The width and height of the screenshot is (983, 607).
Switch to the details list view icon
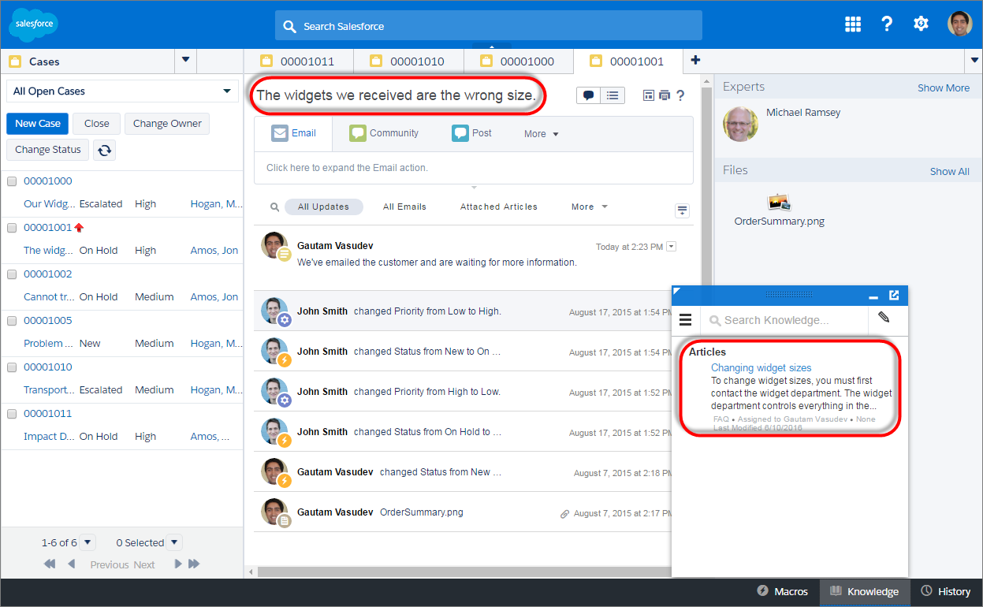click(613, 95)
